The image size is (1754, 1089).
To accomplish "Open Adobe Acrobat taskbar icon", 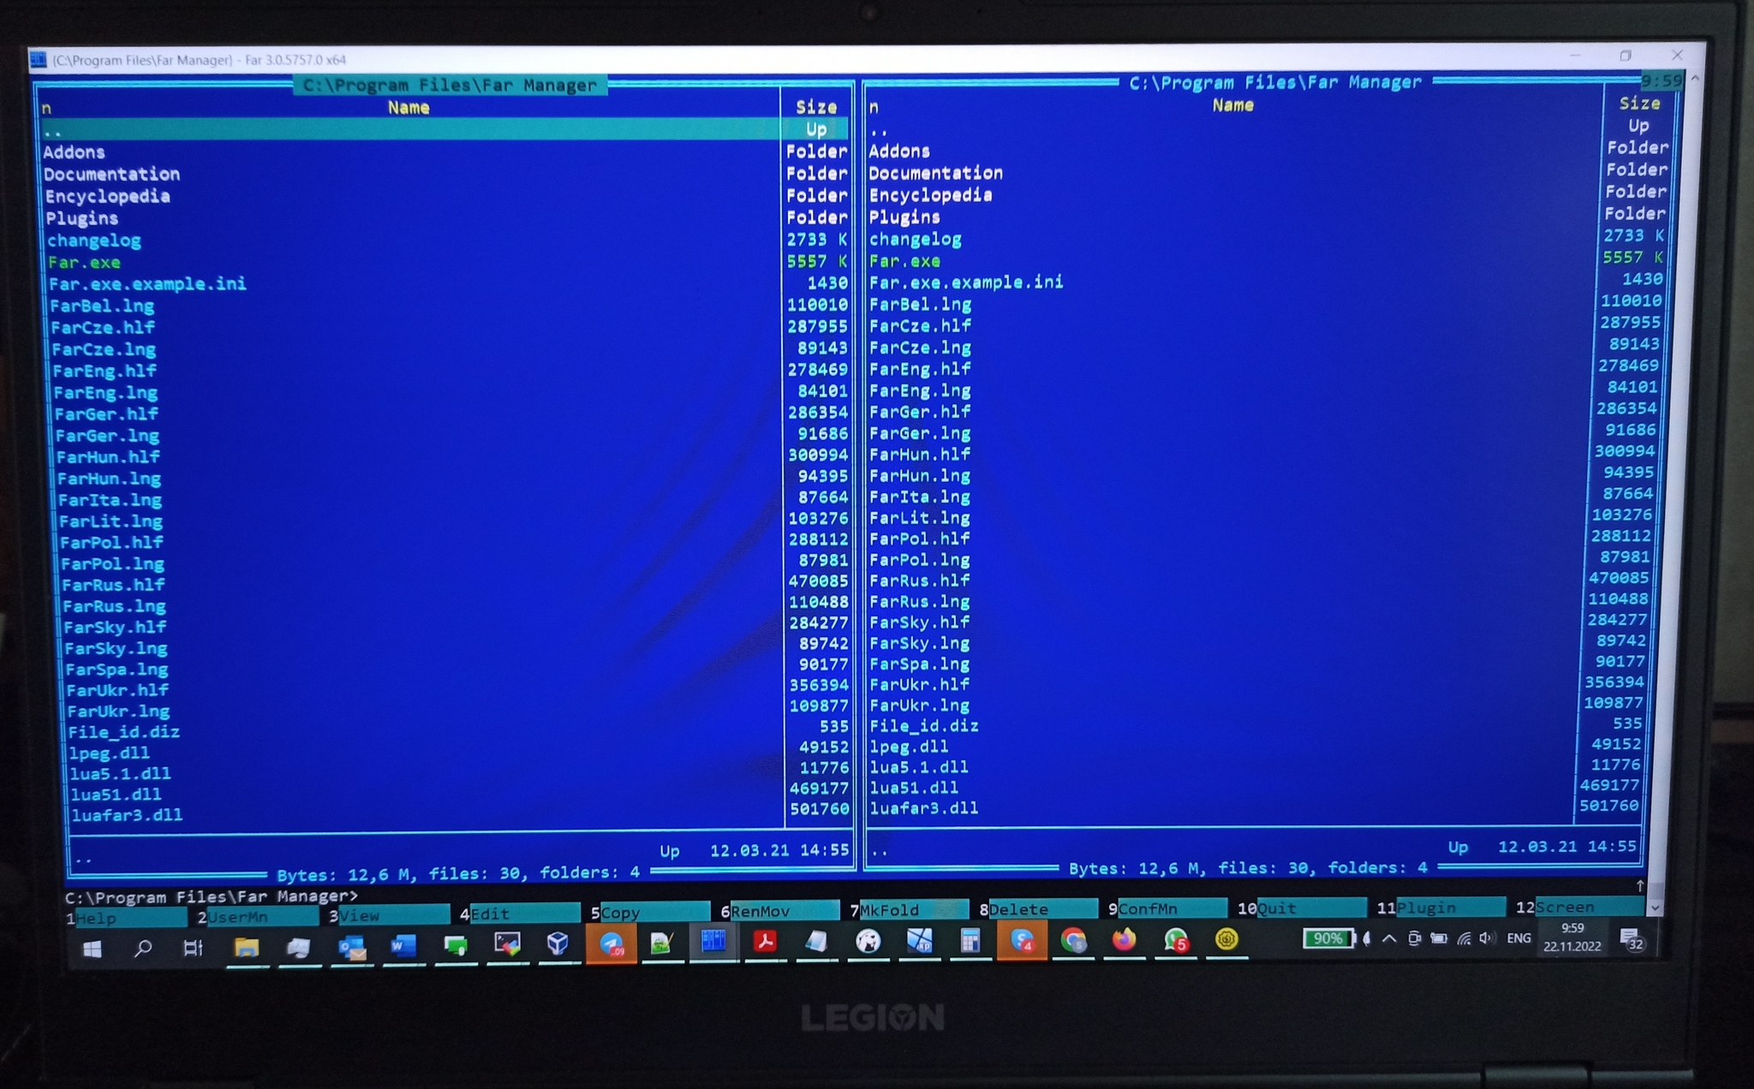I will (x=765, y=942).
